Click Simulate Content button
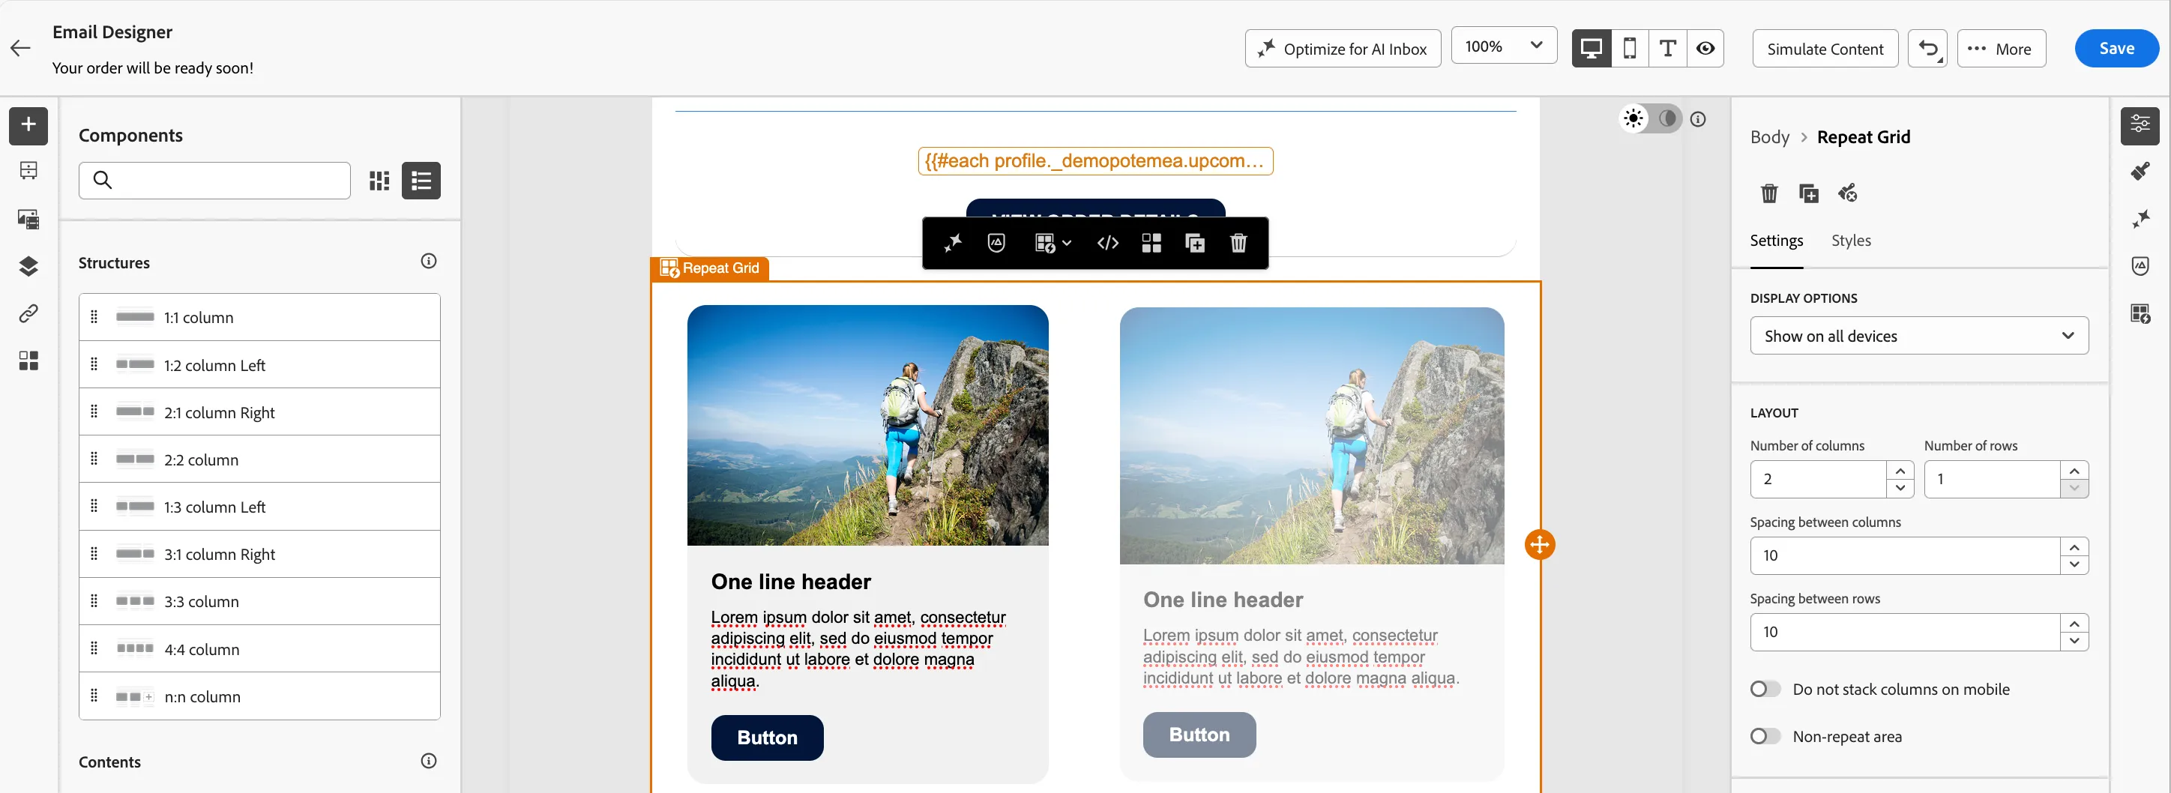The image size is (2171, 793). click(1825, 49)
